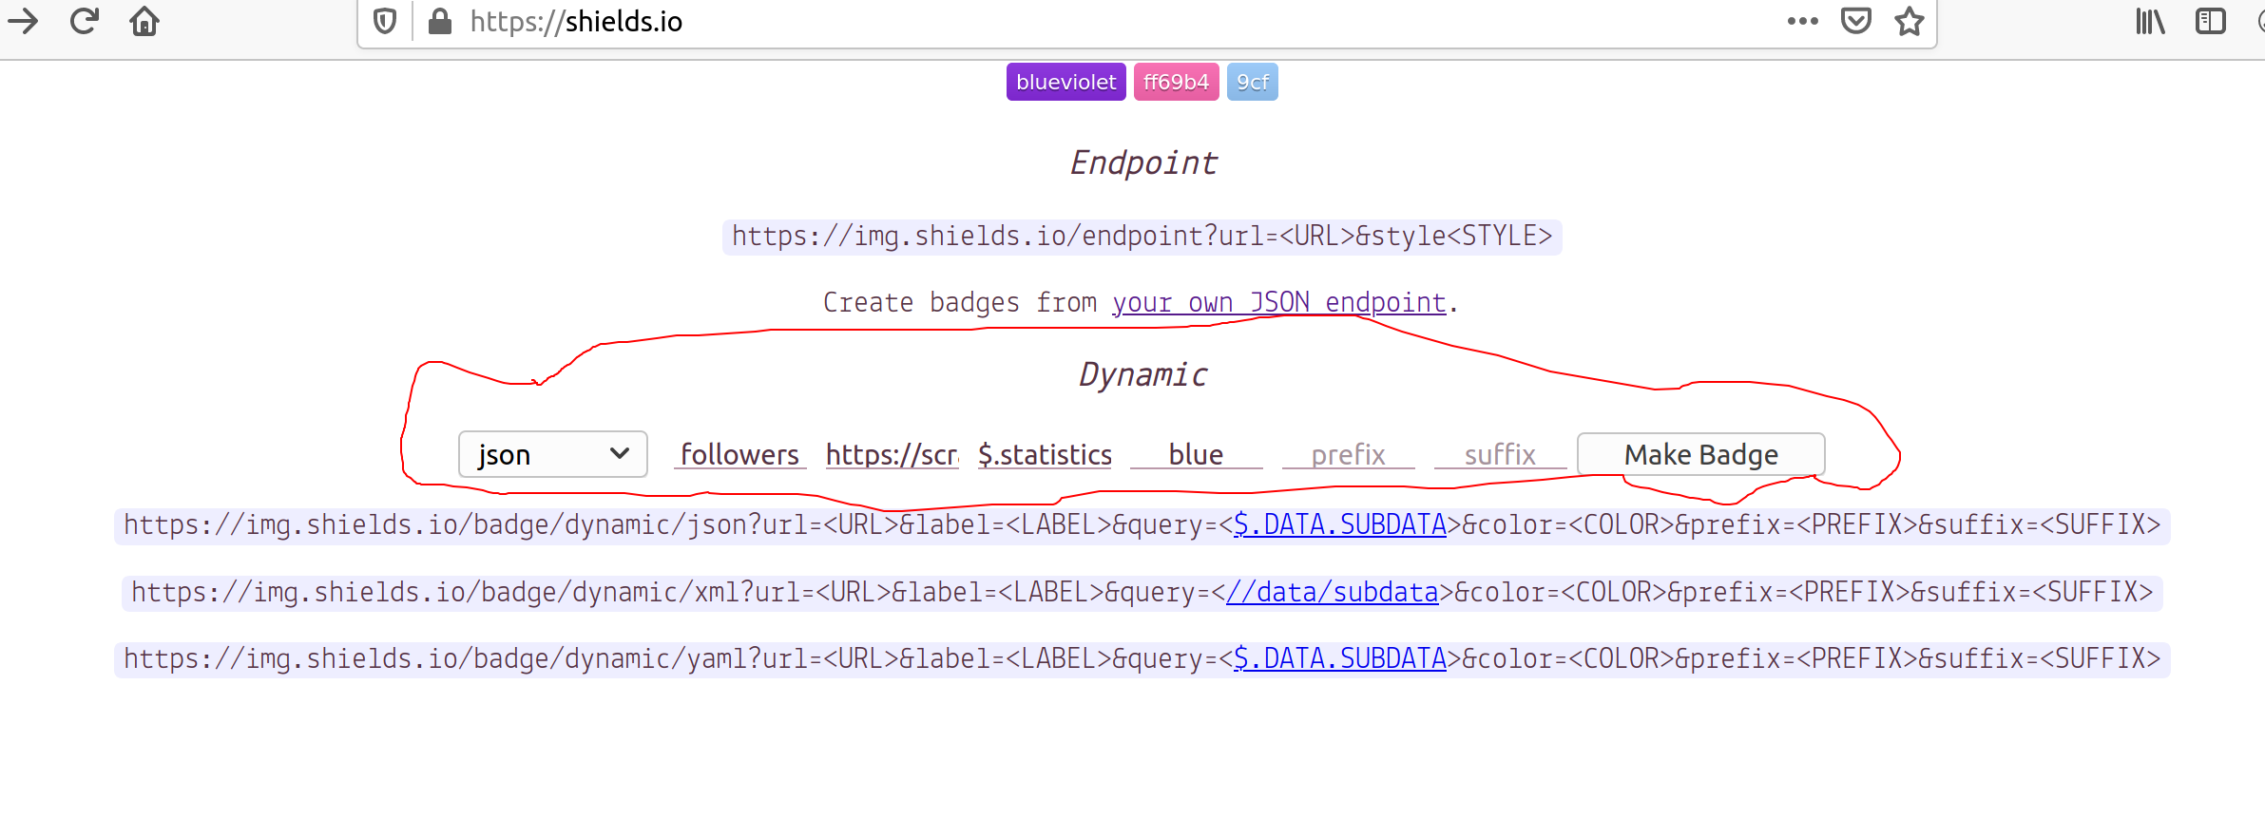The height and width of the screenshot is (818, 2265).
Task: Open tracking protection shield in address bar
Action: pyautogui.click(x=385, y=21)
